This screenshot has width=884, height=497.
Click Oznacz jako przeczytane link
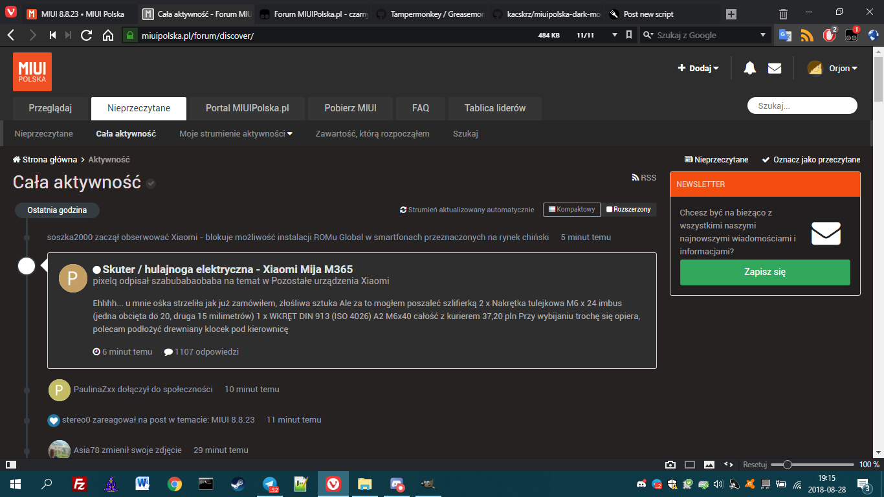coord(811,159)
